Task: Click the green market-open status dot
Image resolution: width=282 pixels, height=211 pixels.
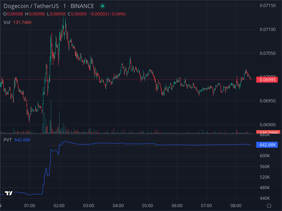Action: [103, 6]
